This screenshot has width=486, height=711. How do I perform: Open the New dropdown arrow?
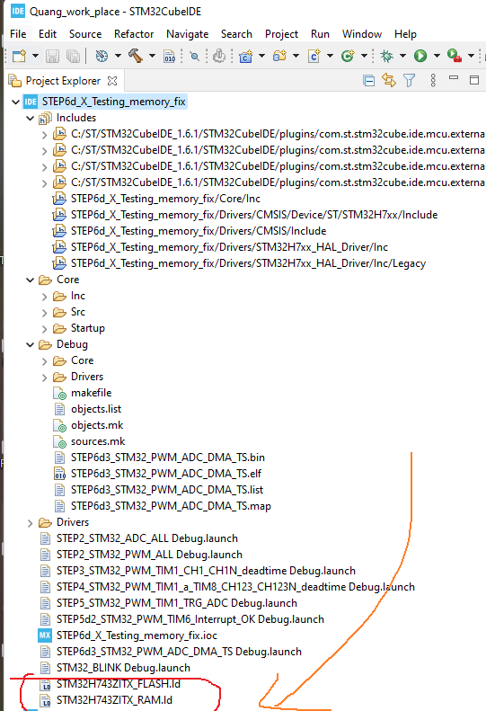[35, 56]
